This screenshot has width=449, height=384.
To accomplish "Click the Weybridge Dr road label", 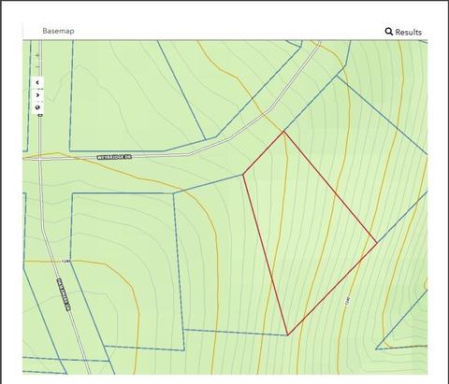I will coord(114,157).
